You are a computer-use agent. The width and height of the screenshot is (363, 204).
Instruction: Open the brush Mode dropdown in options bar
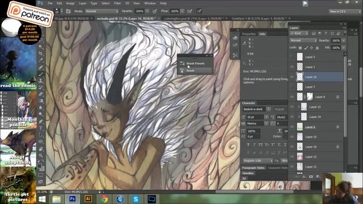click(x=102, y=11)
